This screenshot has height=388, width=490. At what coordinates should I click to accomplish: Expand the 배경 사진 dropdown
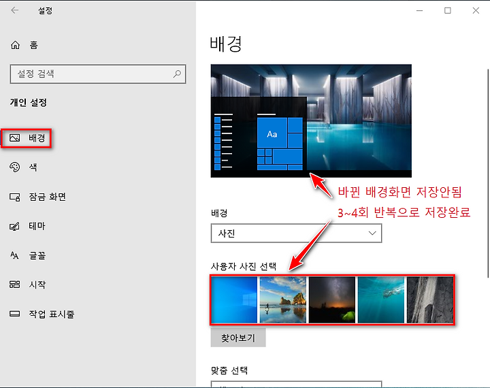tap(296, 233)
